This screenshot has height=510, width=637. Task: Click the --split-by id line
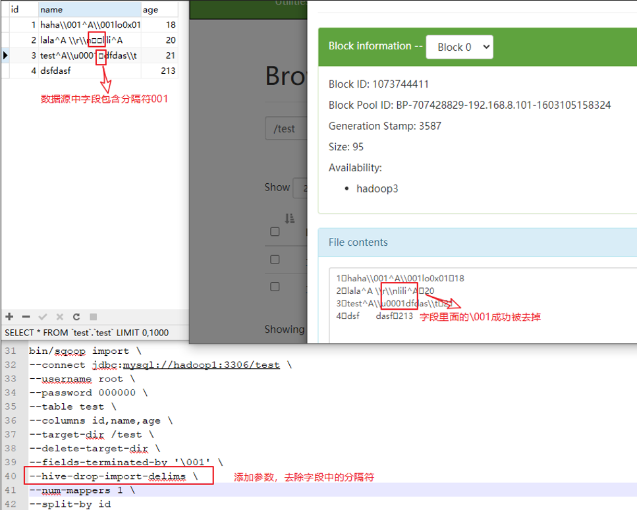[x=69, y=504]
